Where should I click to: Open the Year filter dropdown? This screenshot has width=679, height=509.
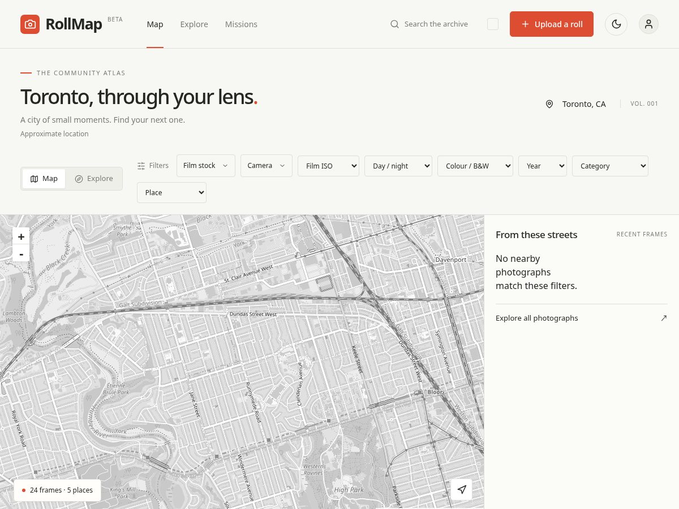pyautogui.click(x=543, y=166)
